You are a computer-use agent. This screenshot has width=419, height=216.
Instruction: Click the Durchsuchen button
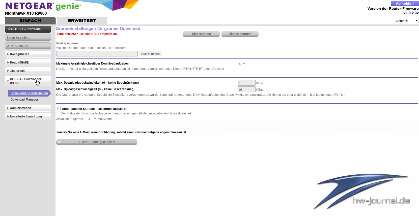[x=150, y=54]
